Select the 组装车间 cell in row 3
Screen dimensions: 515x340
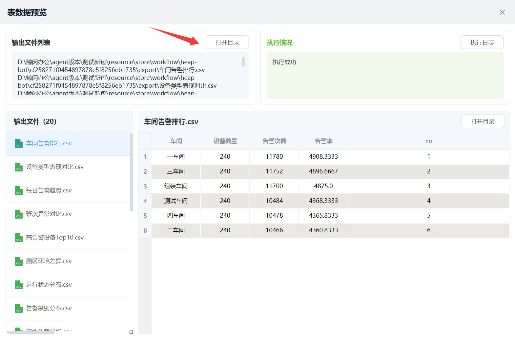[x=176, y=186]
